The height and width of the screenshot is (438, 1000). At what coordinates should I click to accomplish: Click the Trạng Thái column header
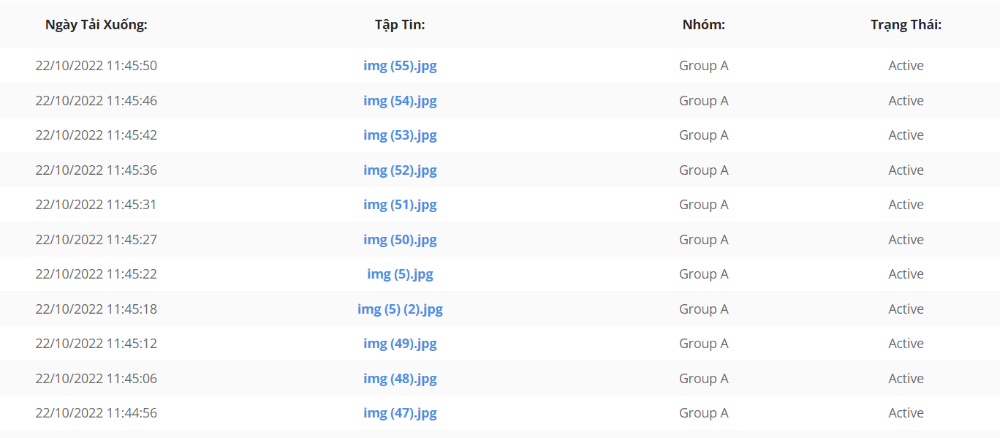906,25
